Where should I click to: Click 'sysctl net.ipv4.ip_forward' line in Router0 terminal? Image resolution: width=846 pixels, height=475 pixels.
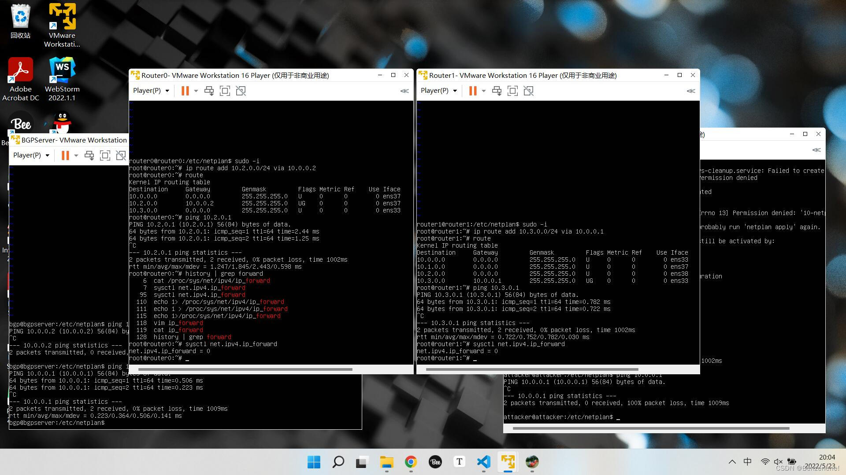click(x=203, y=344)
